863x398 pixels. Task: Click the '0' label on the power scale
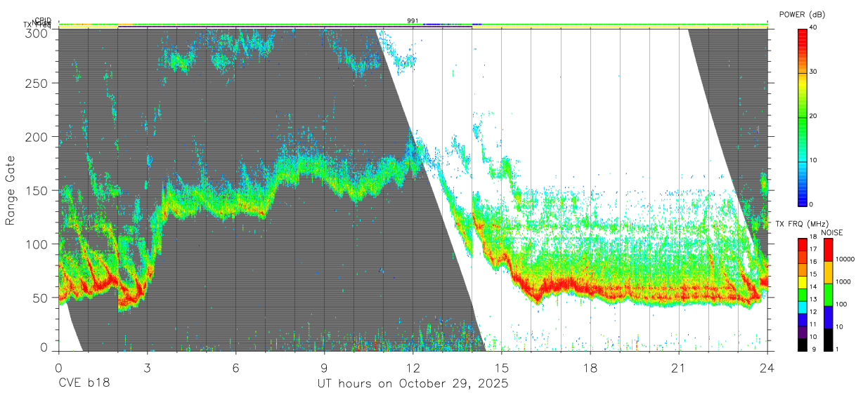(812, 204)
